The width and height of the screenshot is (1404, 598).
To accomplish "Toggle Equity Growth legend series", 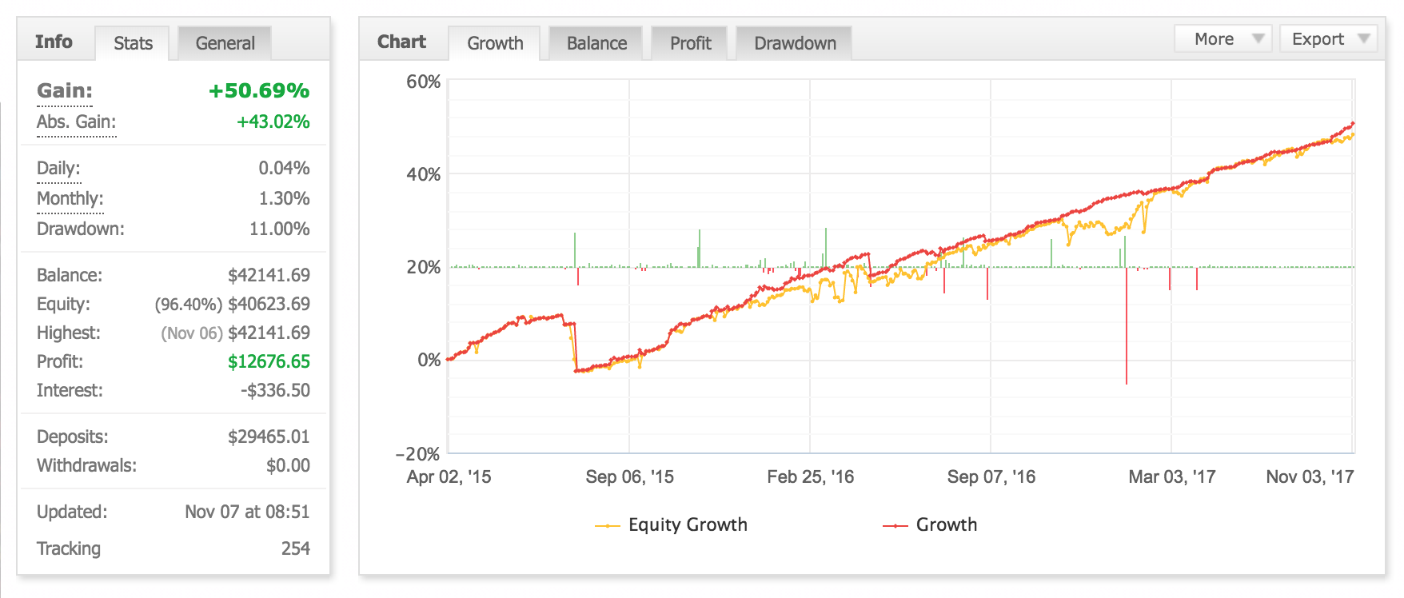I will (x=672, y=525).
